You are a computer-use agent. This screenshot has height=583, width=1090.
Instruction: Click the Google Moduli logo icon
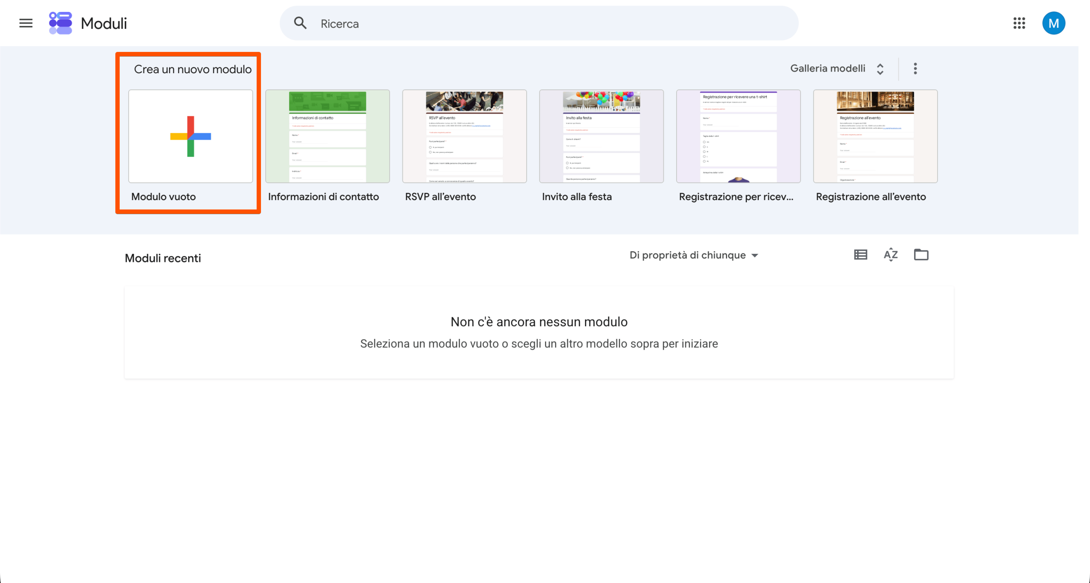60,23
